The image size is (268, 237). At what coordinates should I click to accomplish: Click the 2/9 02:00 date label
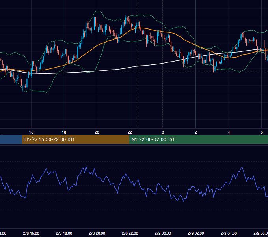pos(196,233)
